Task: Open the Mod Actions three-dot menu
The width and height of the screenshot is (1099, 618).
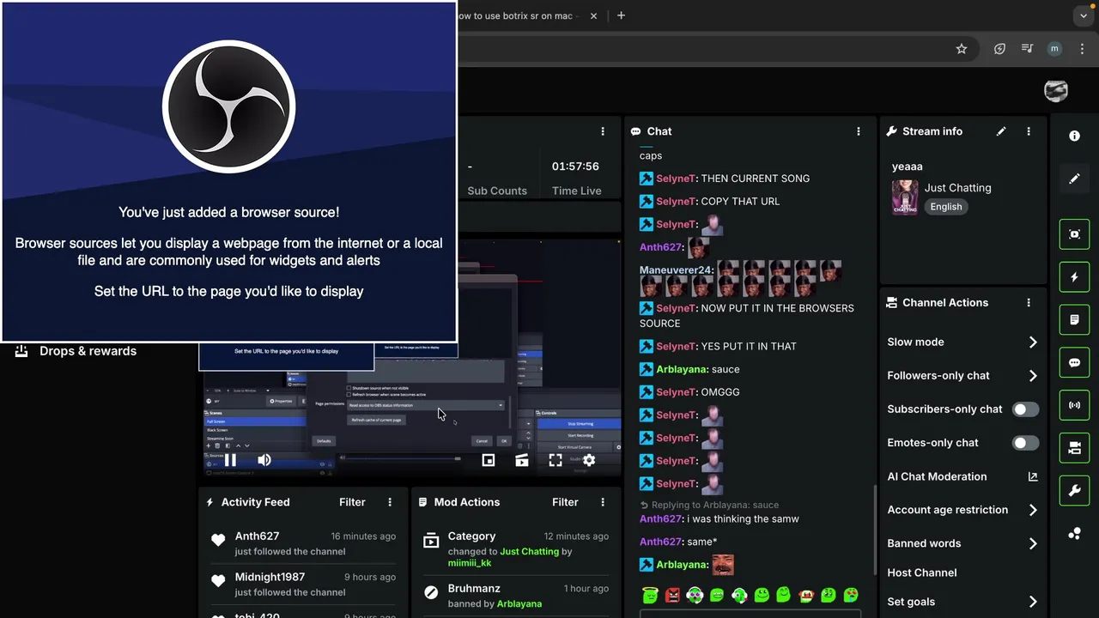Action: [603, 502]
